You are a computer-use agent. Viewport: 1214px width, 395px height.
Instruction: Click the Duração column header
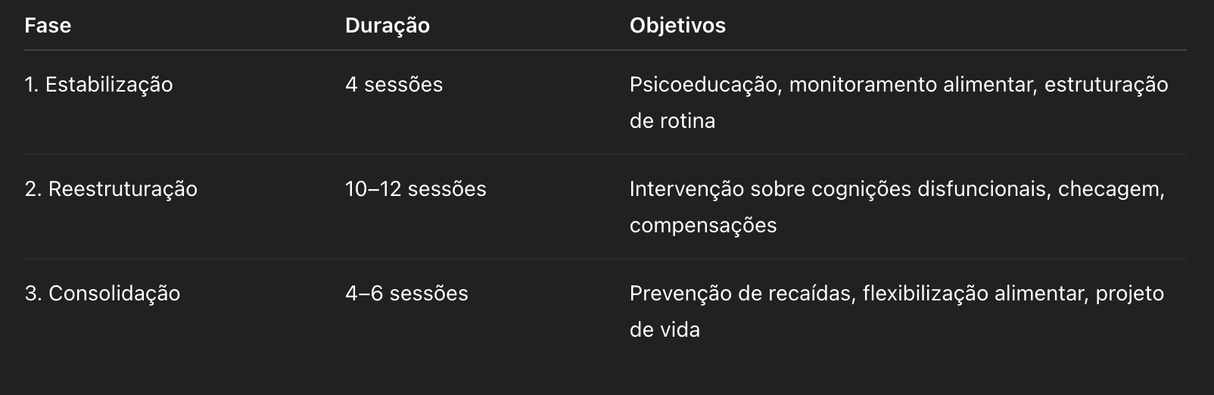point(388,25)
